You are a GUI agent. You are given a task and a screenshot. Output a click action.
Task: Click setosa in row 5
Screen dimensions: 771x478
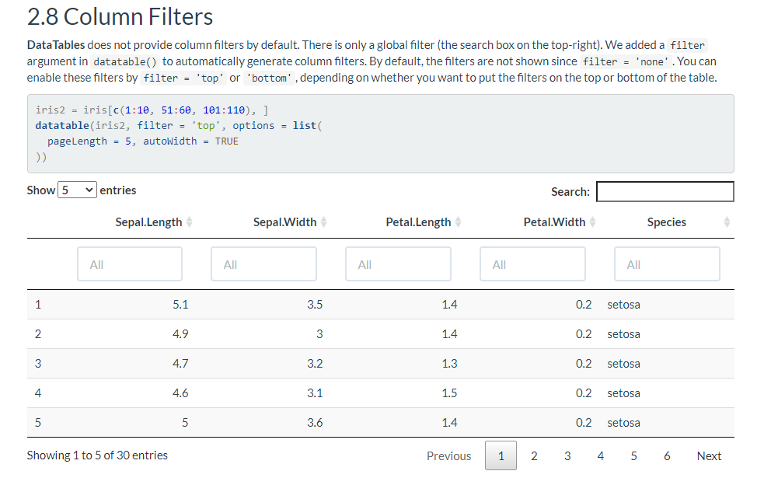click(623, 423)
